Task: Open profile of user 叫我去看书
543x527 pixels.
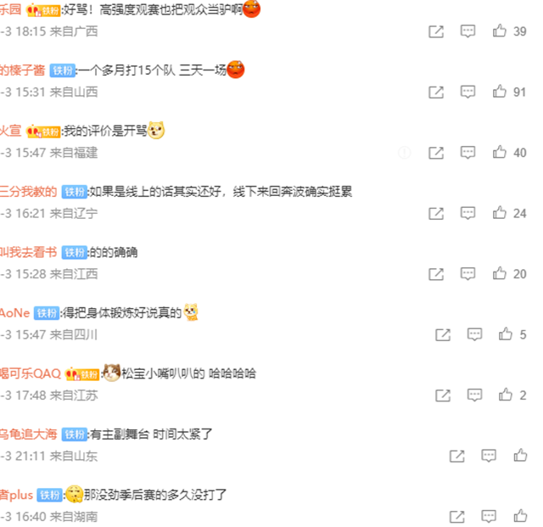Action: point(28,252)
